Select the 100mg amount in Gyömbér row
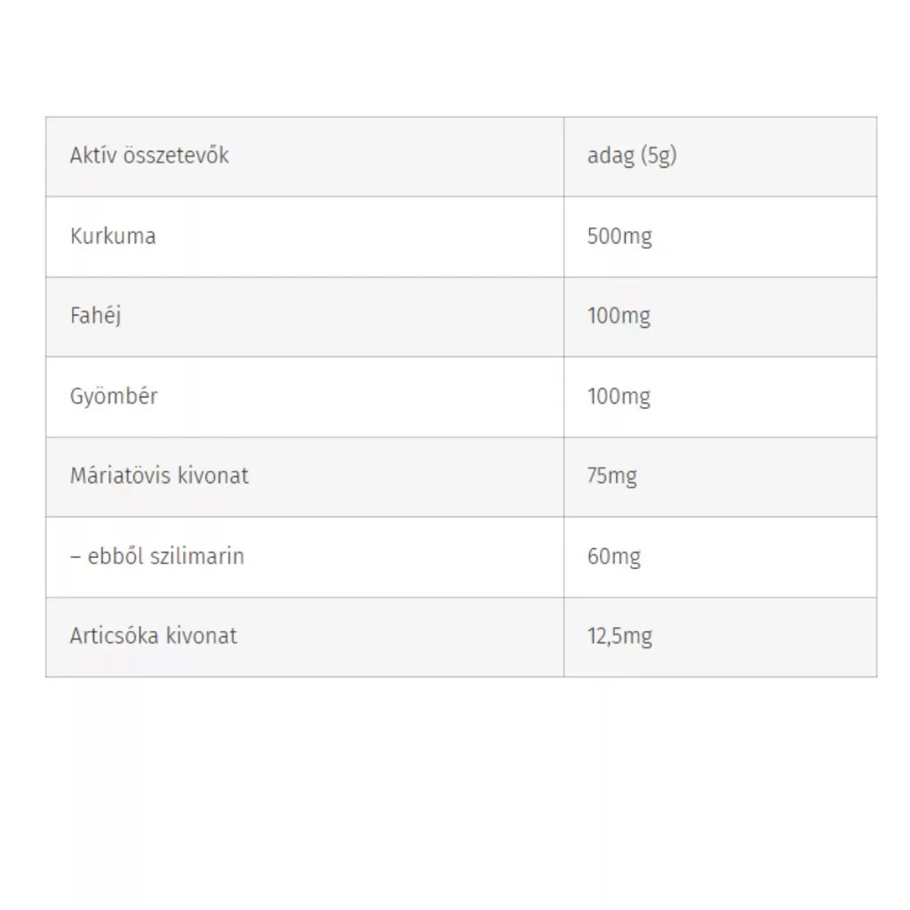Image resolution: width=910 pixels, height=910 pixels. click(x=619, y=397)
